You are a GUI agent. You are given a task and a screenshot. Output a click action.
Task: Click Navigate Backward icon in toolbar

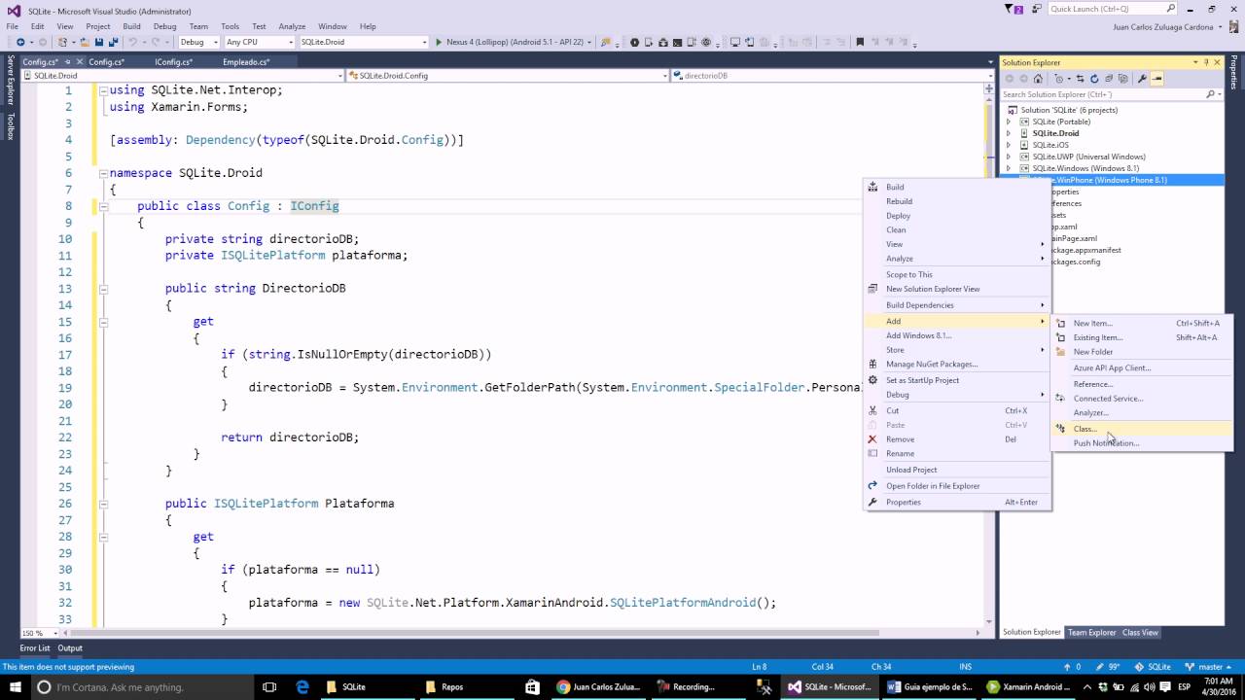click(20, 42)
